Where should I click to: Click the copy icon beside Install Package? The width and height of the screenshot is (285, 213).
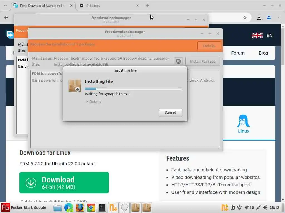(178, 61)
